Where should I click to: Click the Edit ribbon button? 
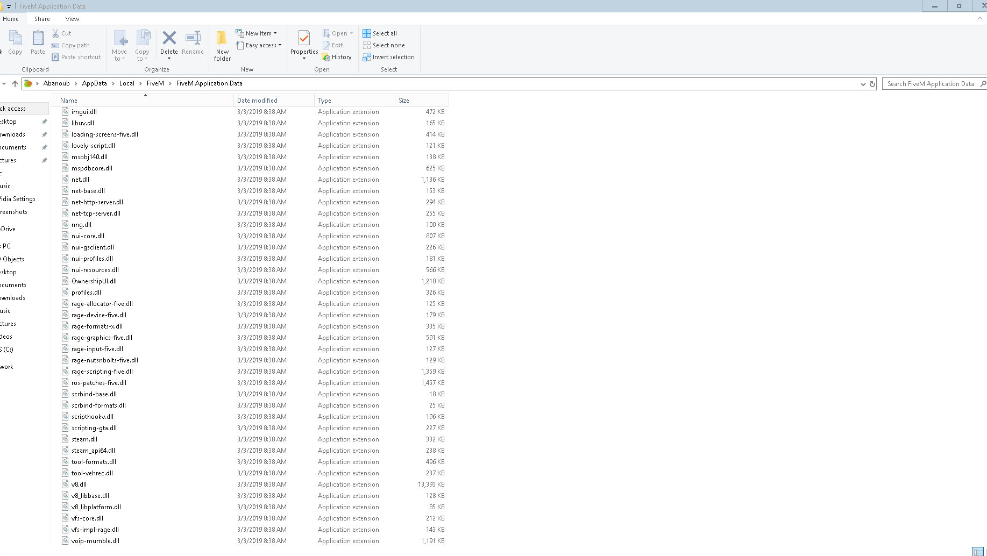click(x=332, y=45)
